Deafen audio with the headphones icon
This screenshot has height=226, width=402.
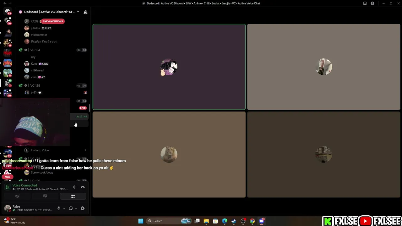[71, 208]
